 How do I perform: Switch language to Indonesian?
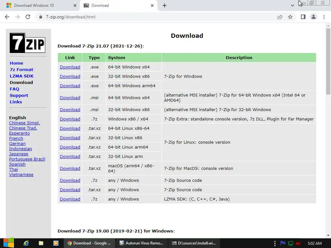(20, 149)
